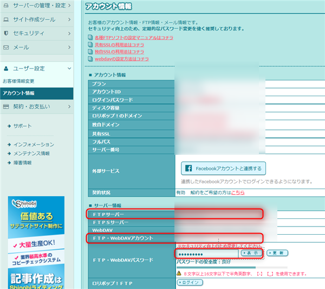
Task: Click the person icon beside ユーザー設定
Action: pyautogui.click(x=6, y=68)
